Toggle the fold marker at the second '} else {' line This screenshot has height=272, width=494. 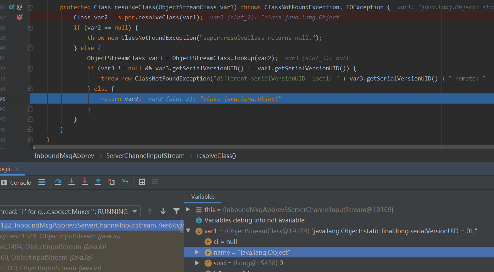click(30, 89)
